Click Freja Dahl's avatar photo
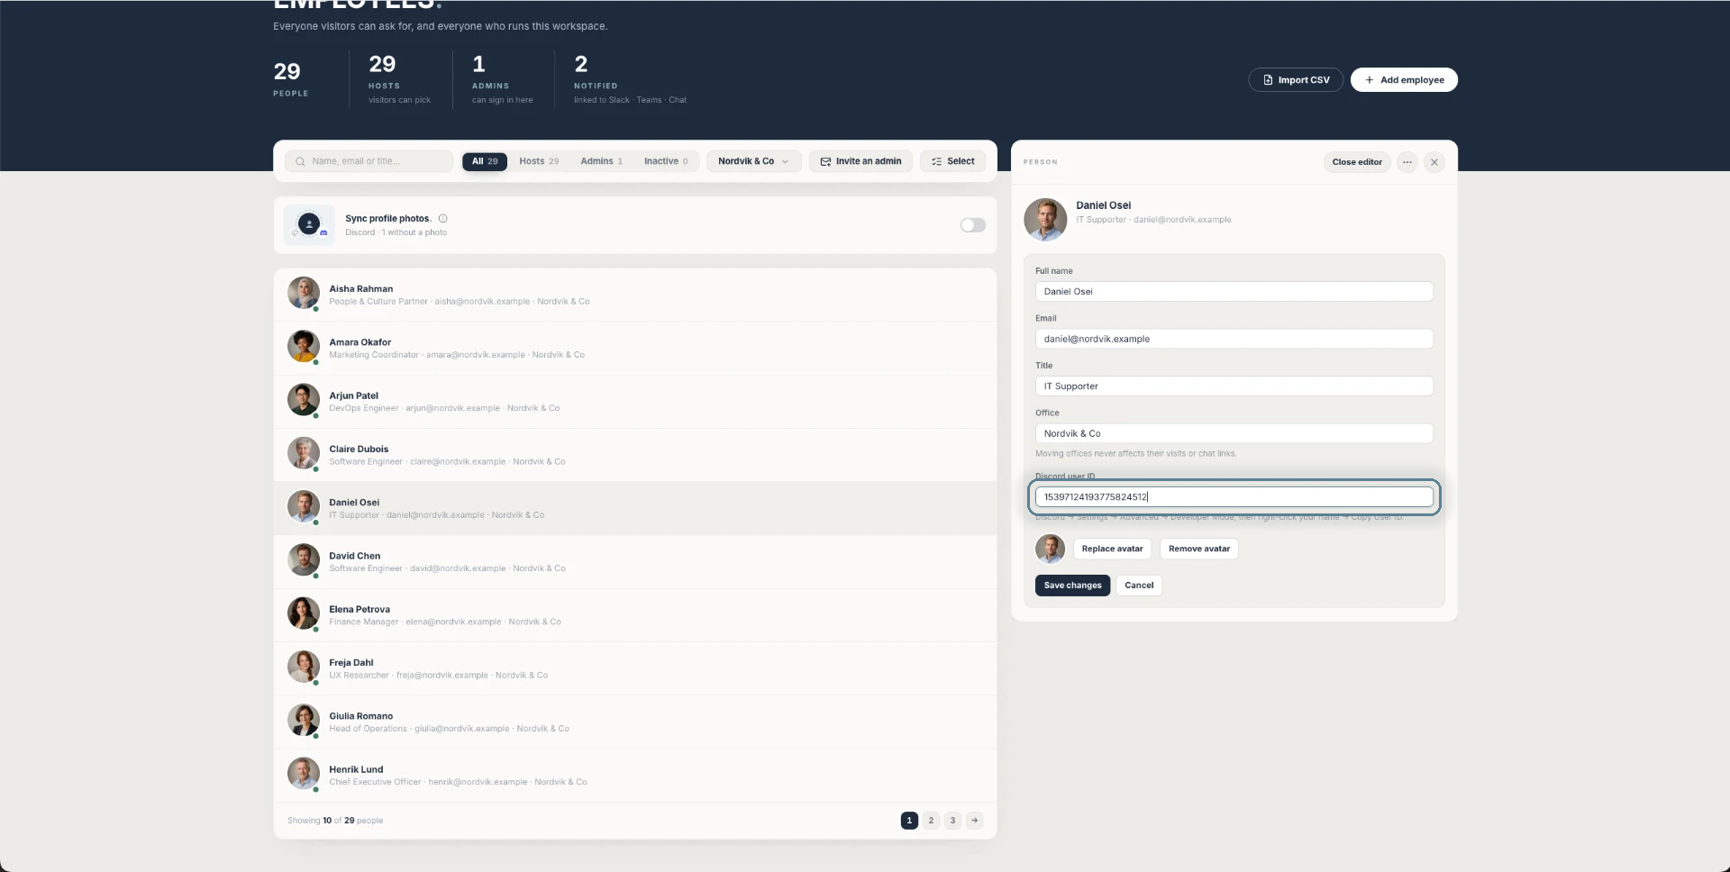 [x=304, y=668]
